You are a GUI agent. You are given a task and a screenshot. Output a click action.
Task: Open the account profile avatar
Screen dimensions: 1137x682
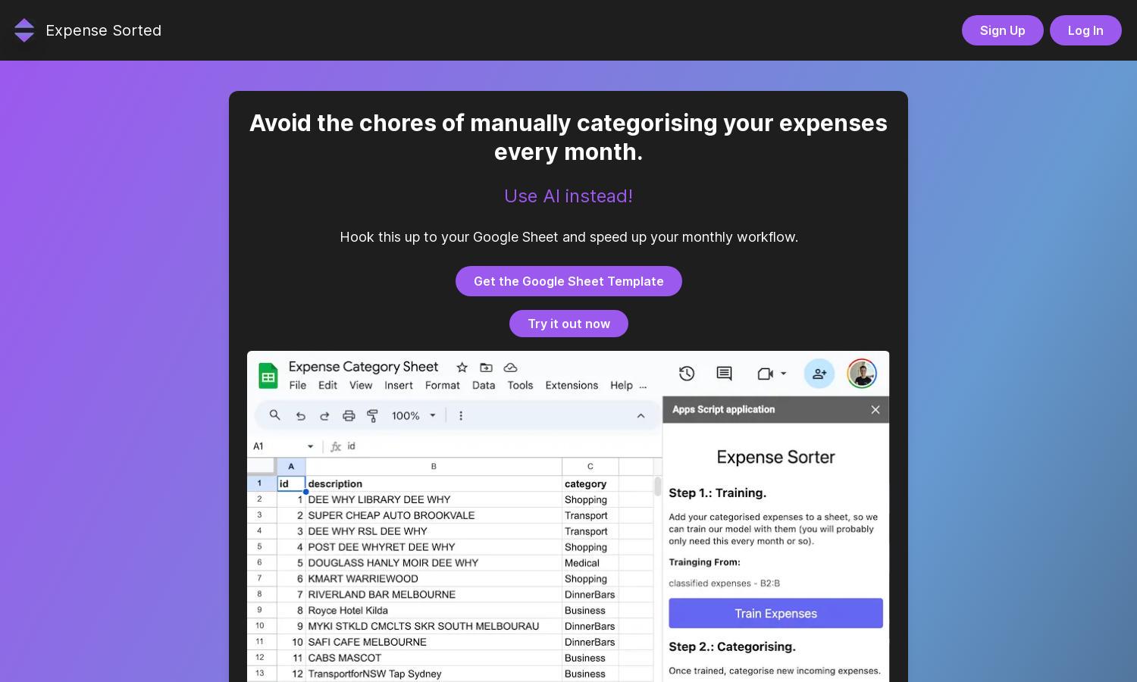(862, 374)
